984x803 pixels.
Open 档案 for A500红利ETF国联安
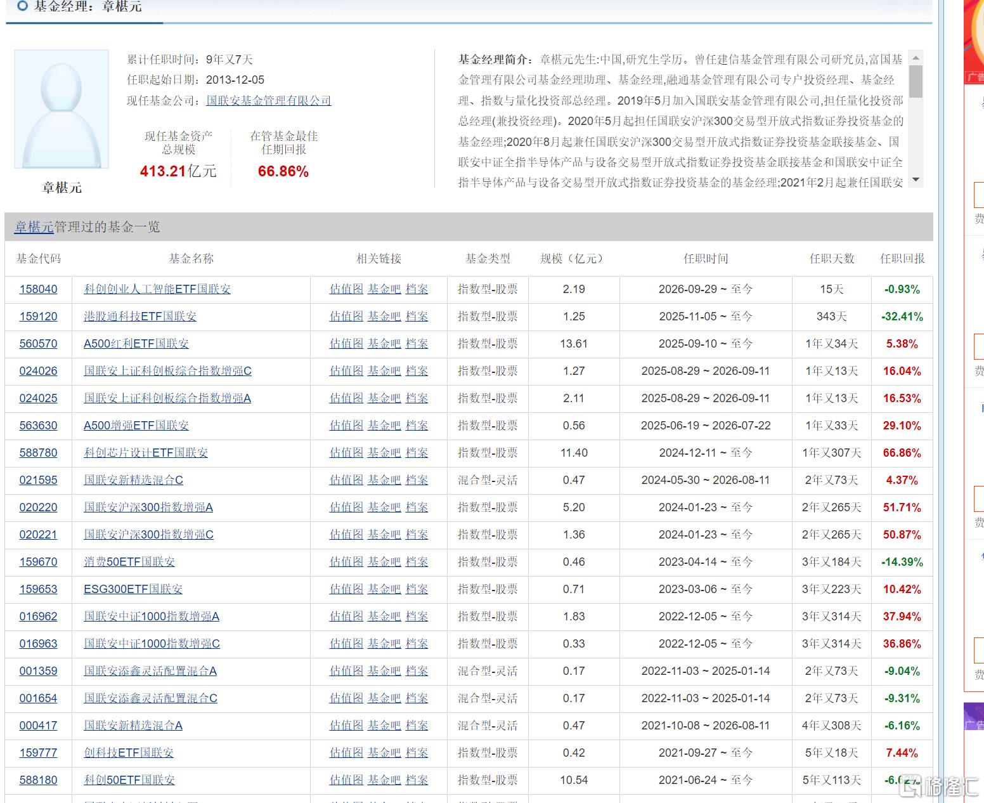[x=417, y=344]
